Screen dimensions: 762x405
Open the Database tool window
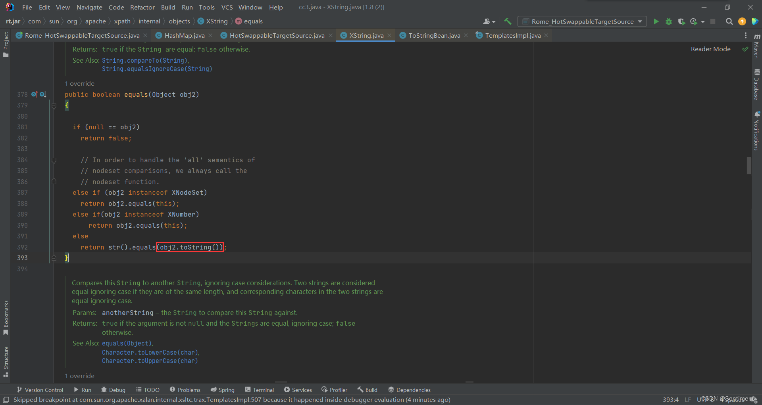tap(757, 84)
